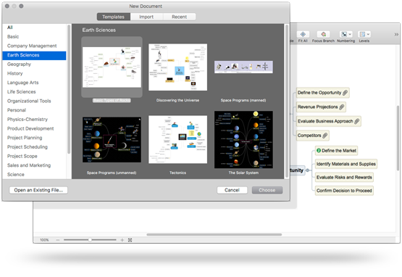This screenshot has height=277, width=402.
Task: Click the vertical scrollbar of the map window
Action: click(398, 138)
